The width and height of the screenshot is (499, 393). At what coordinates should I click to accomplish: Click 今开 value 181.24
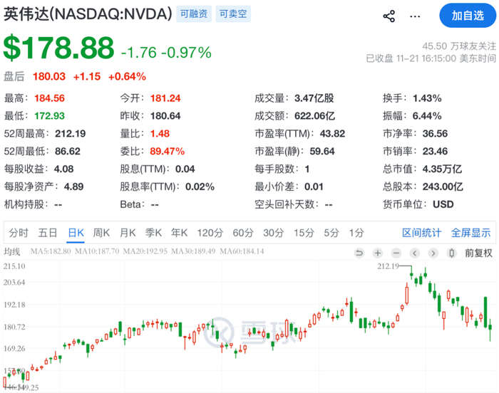(x=165, y=98)
